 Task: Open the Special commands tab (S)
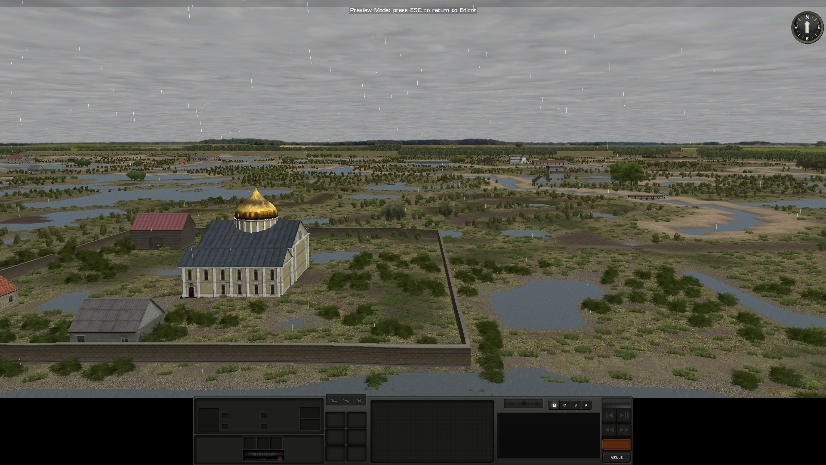576,405
